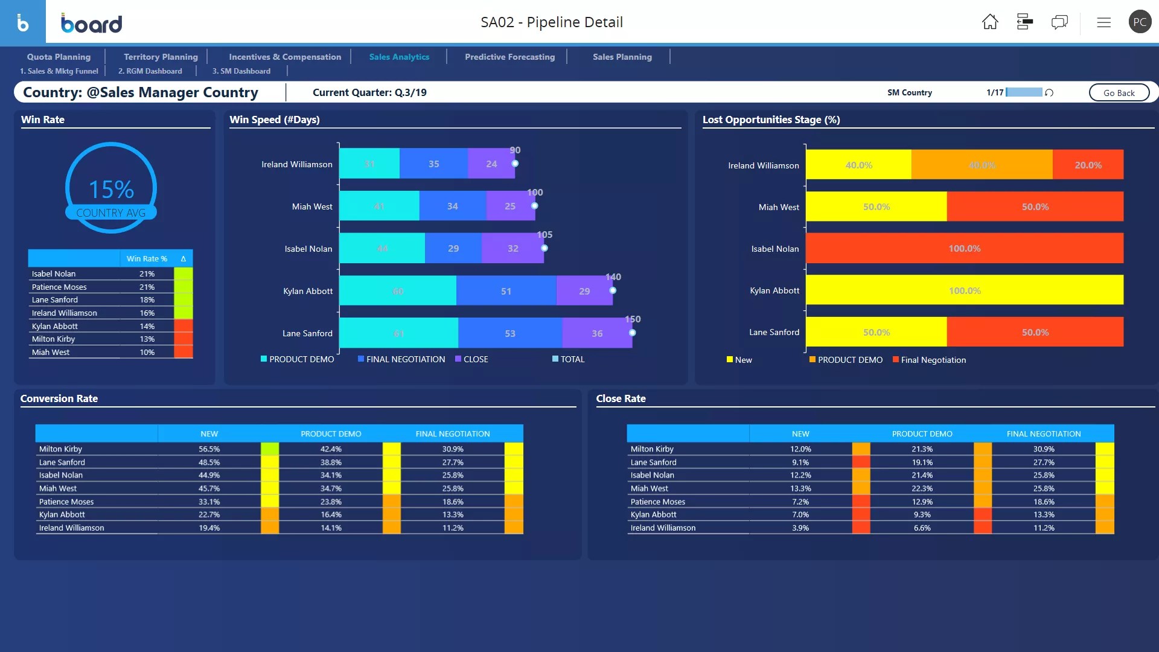Open the hamburger menu

(x=1103, y=22)
